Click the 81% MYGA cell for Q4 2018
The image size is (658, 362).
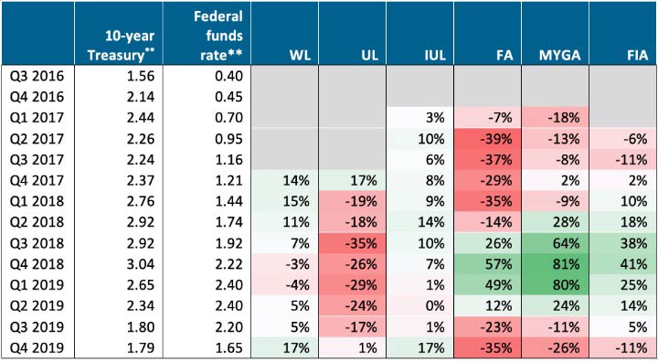[x=556, y=264]
